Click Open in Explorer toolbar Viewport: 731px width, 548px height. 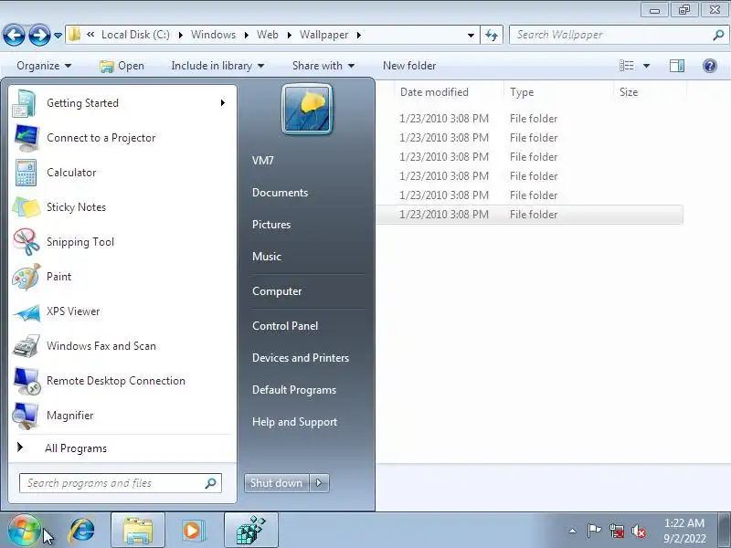point(122,66)
